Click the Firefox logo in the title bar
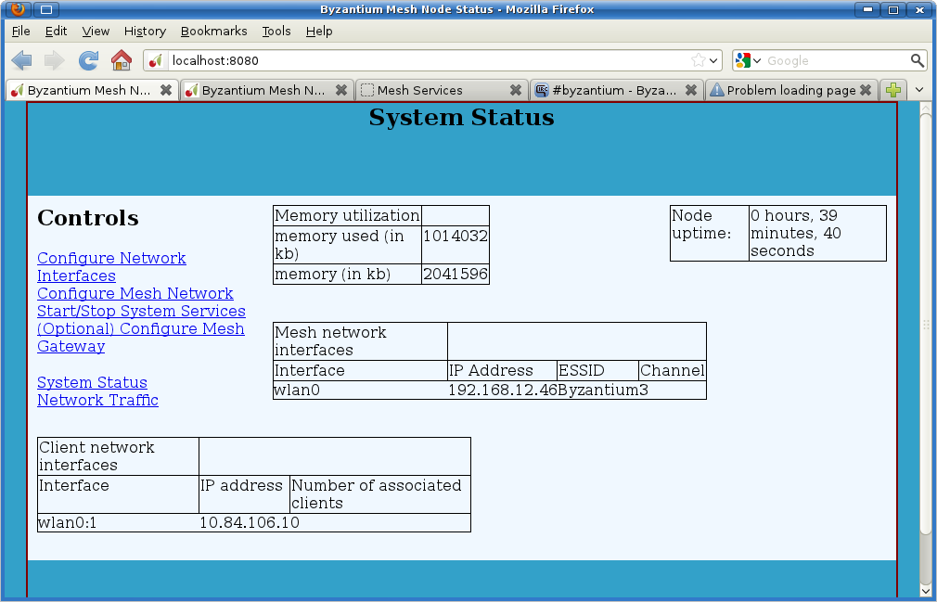This screenshot has height=602, width=937. (18, 9)
